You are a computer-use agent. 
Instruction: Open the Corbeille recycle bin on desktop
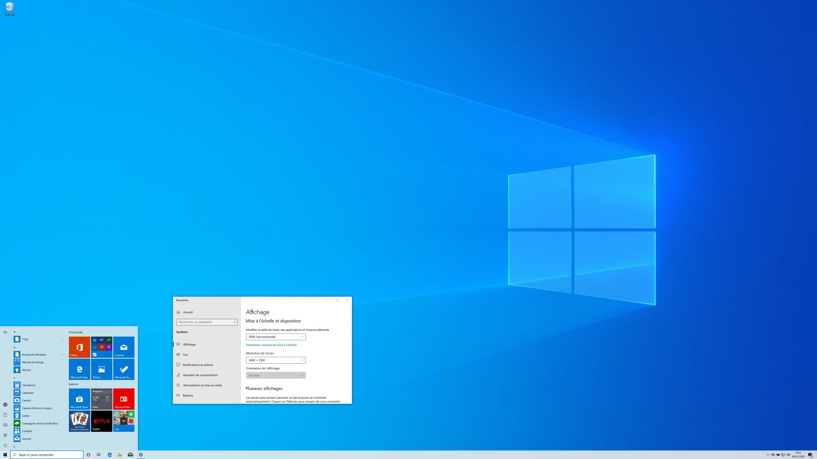(x=10, y=9)
